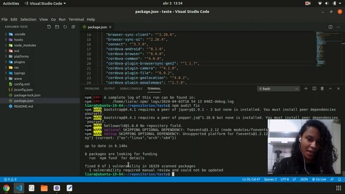This screenshot has width=345, height=194.
Task: Open the text editor dock icon
Action: click(70, 188)
